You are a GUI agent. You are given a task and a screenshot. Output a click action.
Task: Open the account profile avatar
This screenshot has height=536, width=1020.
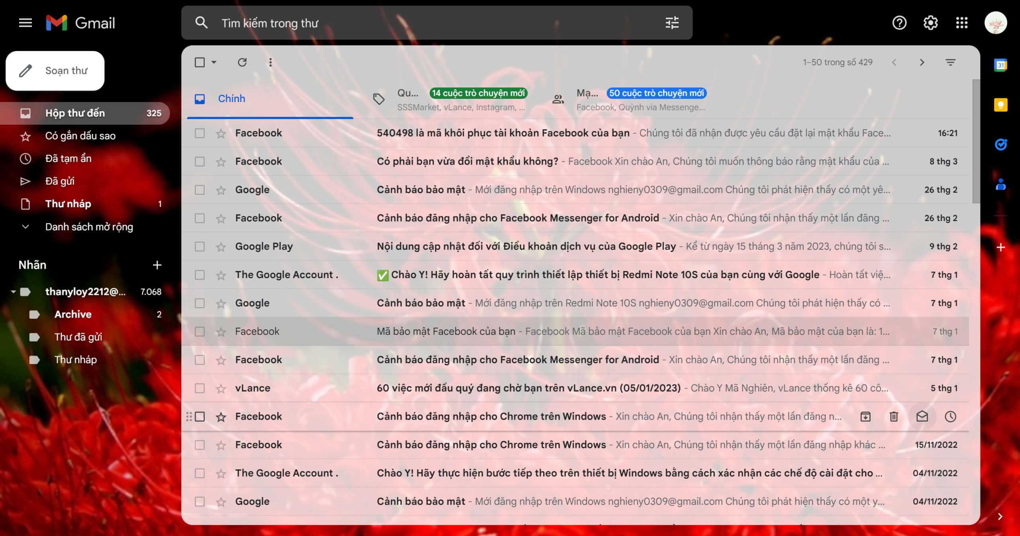pos(996,23)
